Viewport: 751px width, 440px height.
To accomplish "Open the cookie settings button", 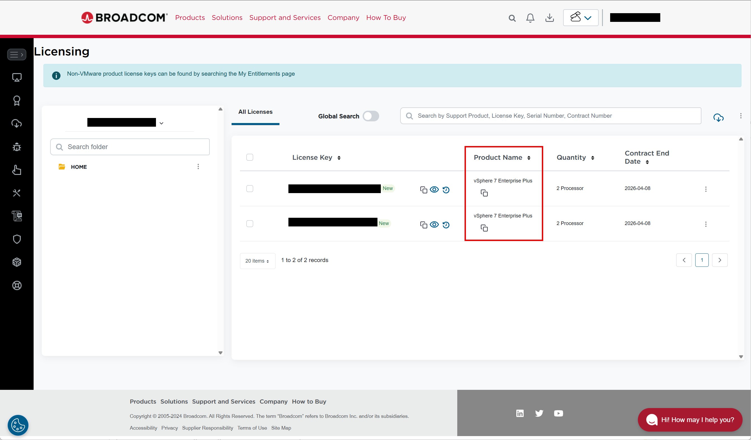I will (x=18, y=425).
